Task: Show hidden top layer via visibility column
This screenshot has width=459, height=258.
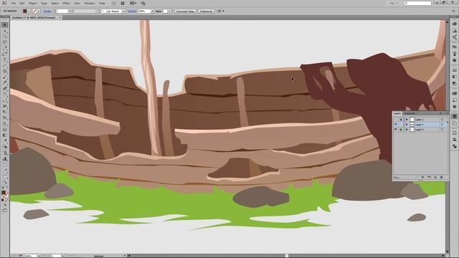Action: [396, 120]
